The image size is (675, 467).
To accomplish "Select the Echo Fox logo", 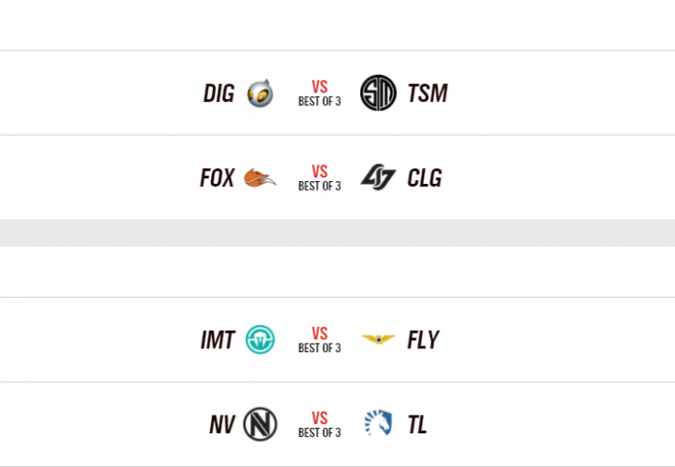I will coord(260,177).
